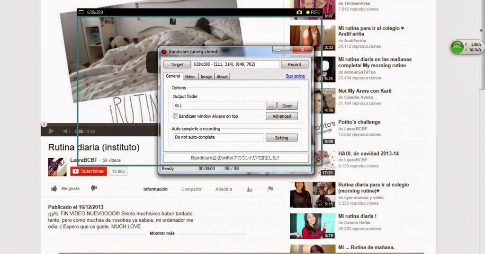485x254 pixels.
Task: Switch to the Image tab
Action: tap(206, 77)
